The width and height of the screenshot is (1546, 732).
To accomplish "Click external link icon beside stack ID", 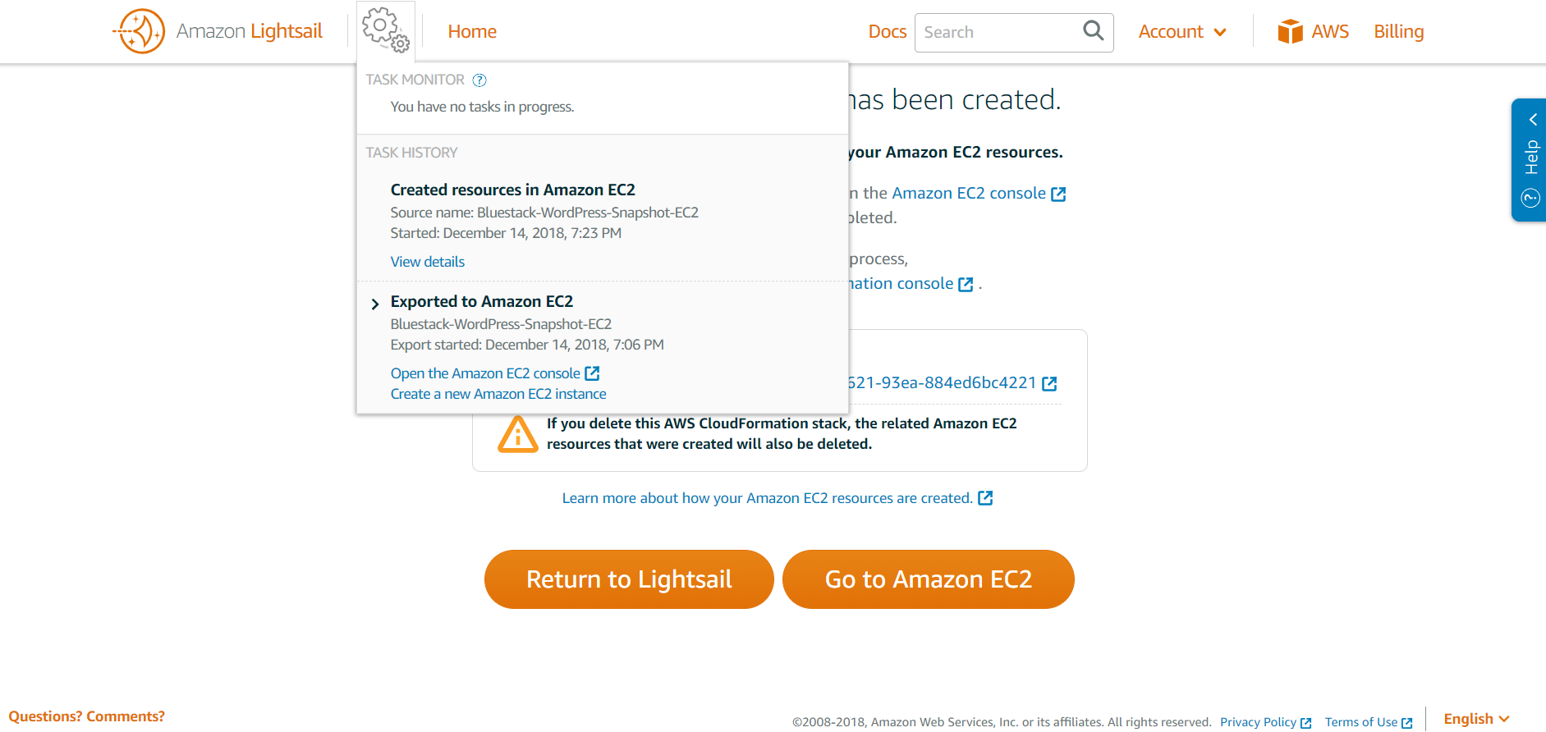I will tap(1049, 383).
